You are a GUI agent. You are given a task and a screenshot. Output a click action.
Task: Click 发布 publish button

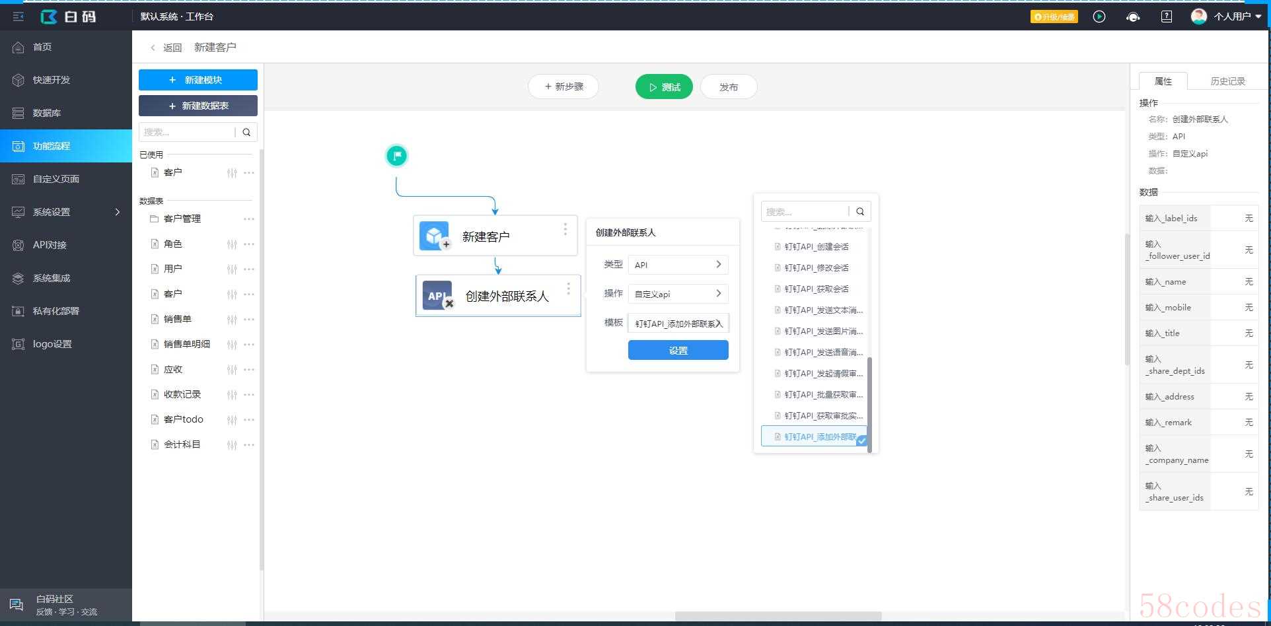click(729, 87)
